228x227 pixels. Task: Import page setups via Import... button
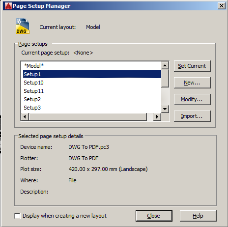(192, 116)
